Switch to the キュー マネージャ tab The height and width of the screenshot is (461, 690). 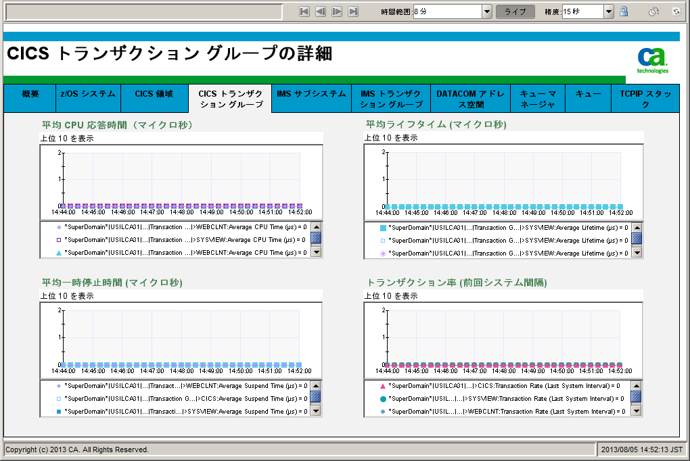point(537,98)
